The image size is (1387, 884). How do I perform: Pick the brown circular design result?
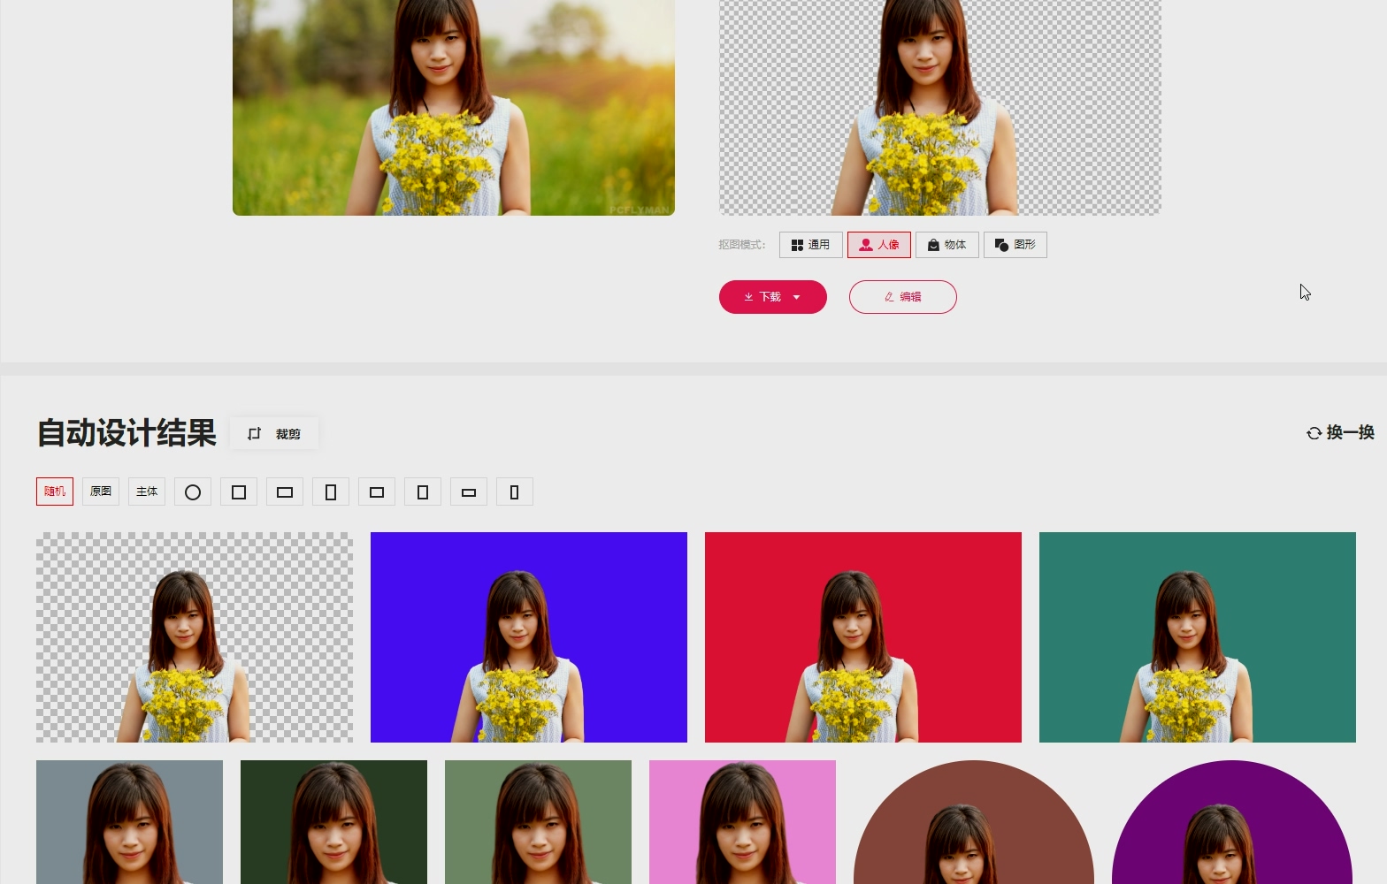pyautogui.click(x=974, y=822)
